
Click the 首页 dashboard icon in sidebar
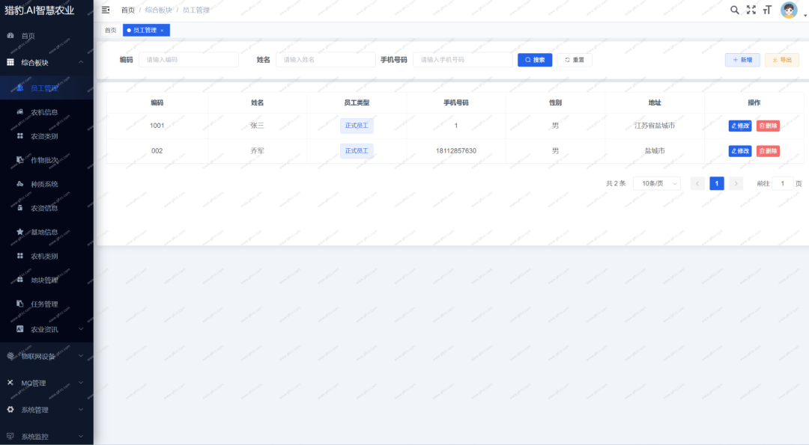click(10, 36)
